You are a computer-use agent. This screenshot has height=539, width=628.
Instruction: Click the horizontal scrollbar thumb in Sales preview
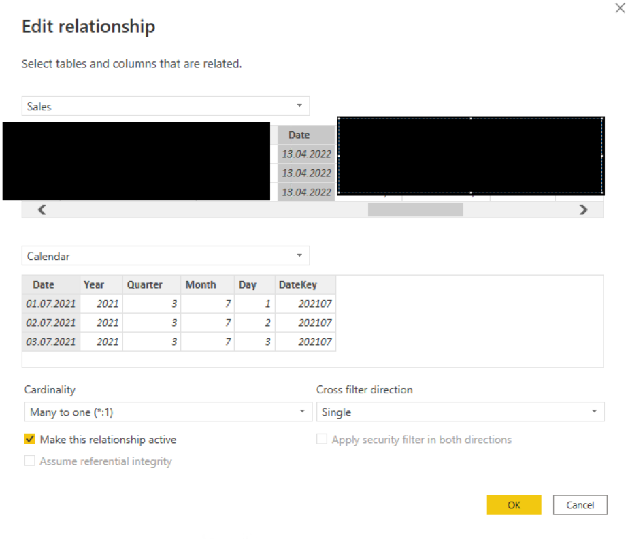[415, 210]
